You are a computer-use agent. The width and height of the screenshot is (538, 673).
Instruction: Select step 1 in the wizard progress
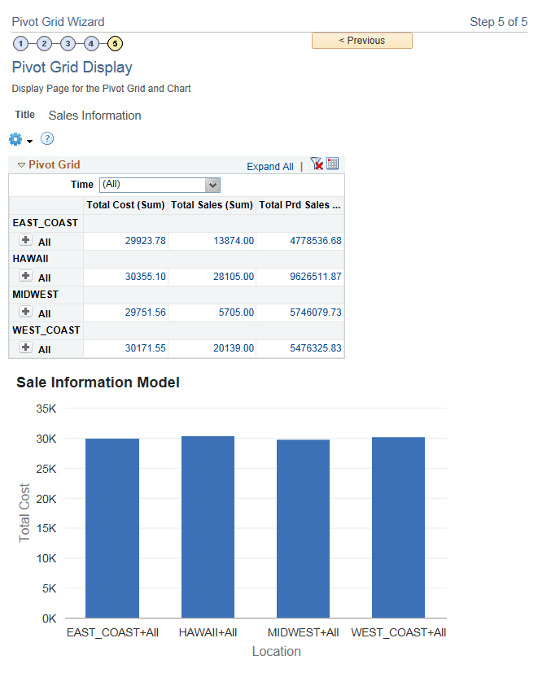(x=20, y=43)
